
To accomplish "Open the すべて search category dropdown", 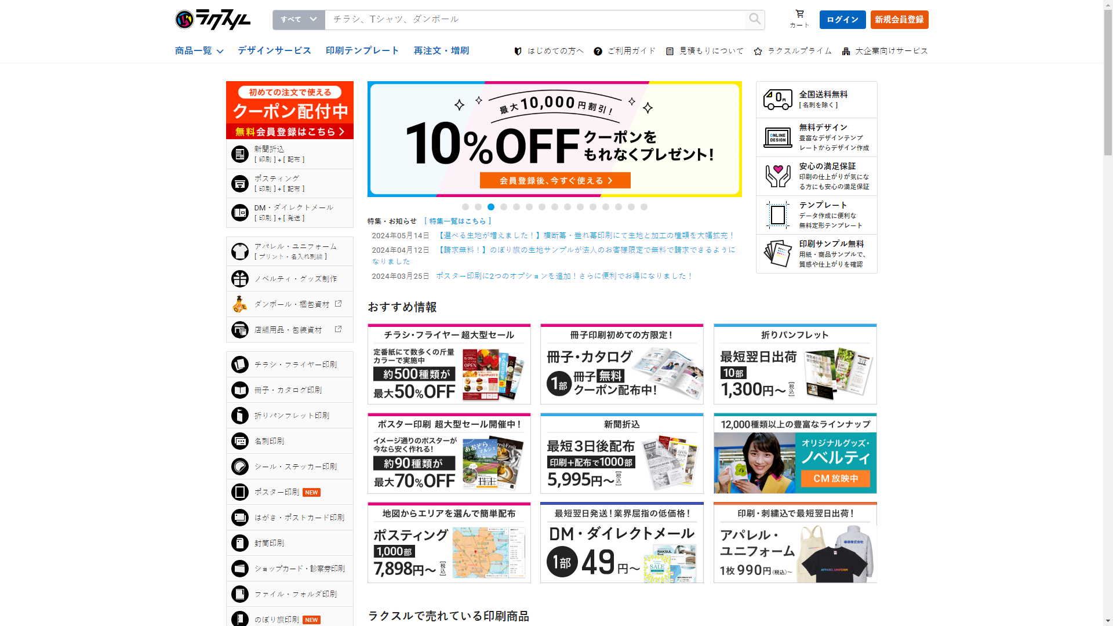I will tap(299, 19).
